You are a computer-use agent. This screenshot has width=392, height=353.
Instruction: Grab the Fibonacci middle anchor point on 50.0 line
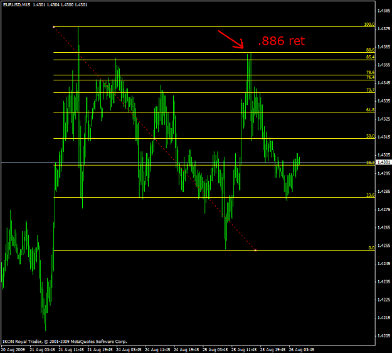154,138
